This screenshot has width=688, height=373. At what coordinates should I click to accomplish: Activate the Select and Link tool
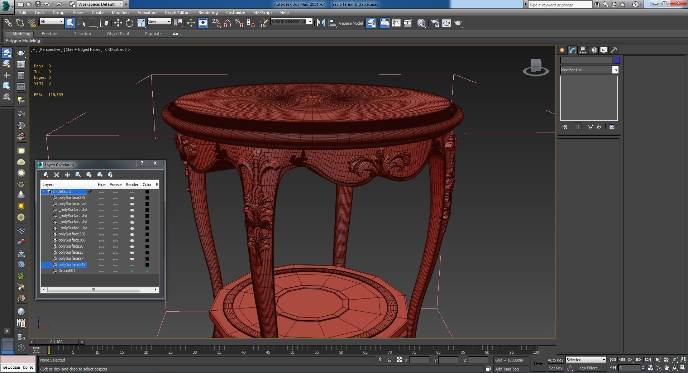(x=8, y=23)
